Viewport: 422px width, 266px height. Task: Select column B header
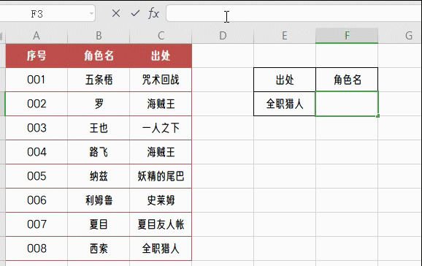pyautogui.click(x=99, y=36)
